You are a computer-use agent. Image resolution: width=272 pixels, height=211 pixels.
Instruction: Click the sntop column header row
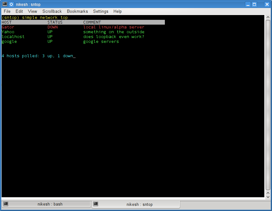(x=83, y=22)
